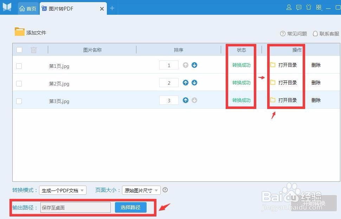Move 第1页.jpg down with the down arrow
The image size is (341, 219).
click(x=194, y=65)
